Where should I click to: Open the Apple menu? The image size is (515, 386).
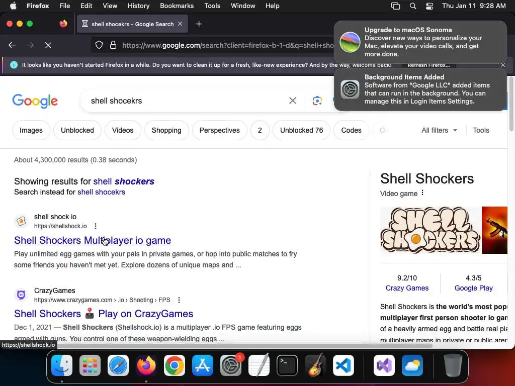coord(13,6)
